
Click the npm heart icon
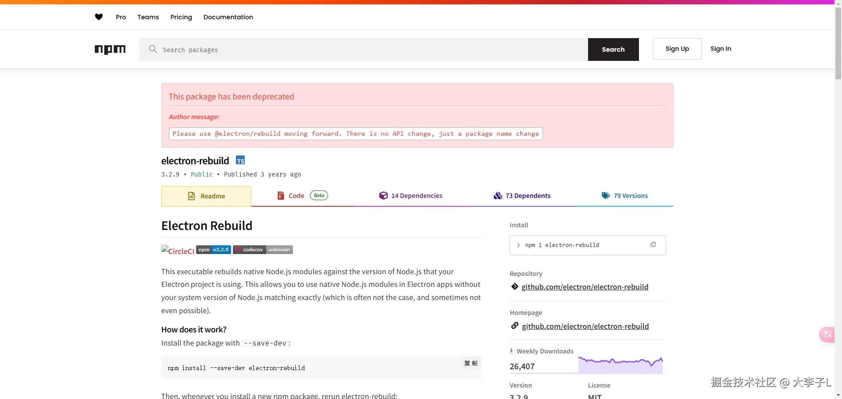pos(99,17)
